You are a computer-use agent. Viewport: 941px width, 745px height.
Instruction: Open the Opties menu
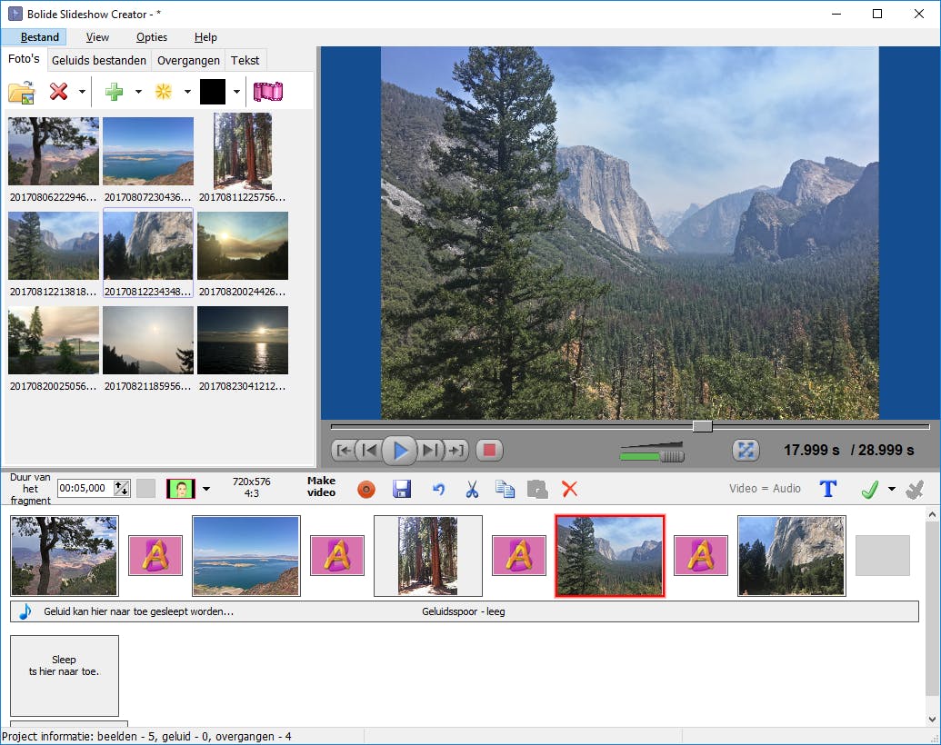(x=151, y=37)
